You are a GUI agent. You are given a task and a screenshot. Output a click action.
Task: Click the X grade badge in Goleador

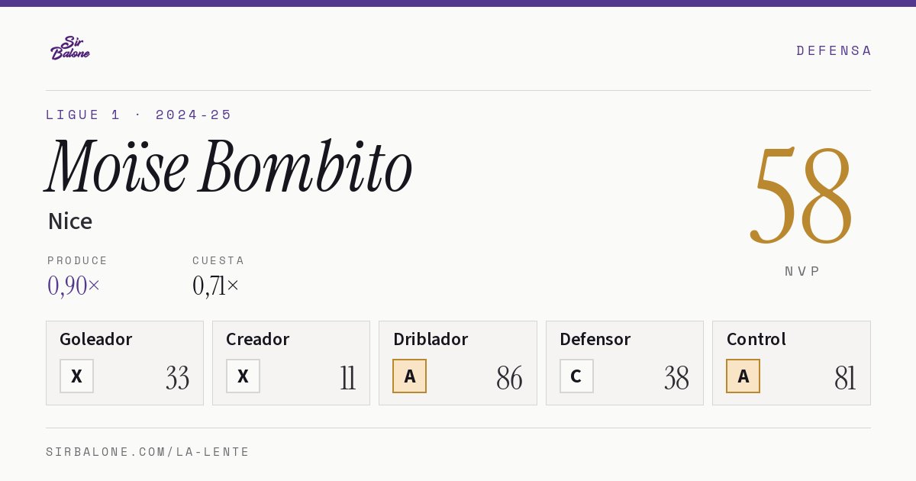tap(76, 376)
